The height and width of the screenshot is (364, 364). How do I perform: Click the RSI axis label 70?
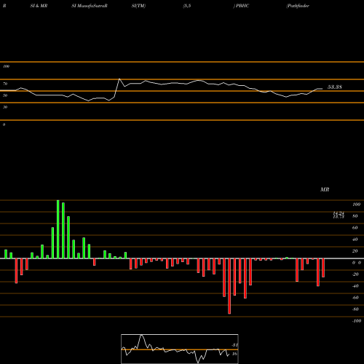point(5,84)
